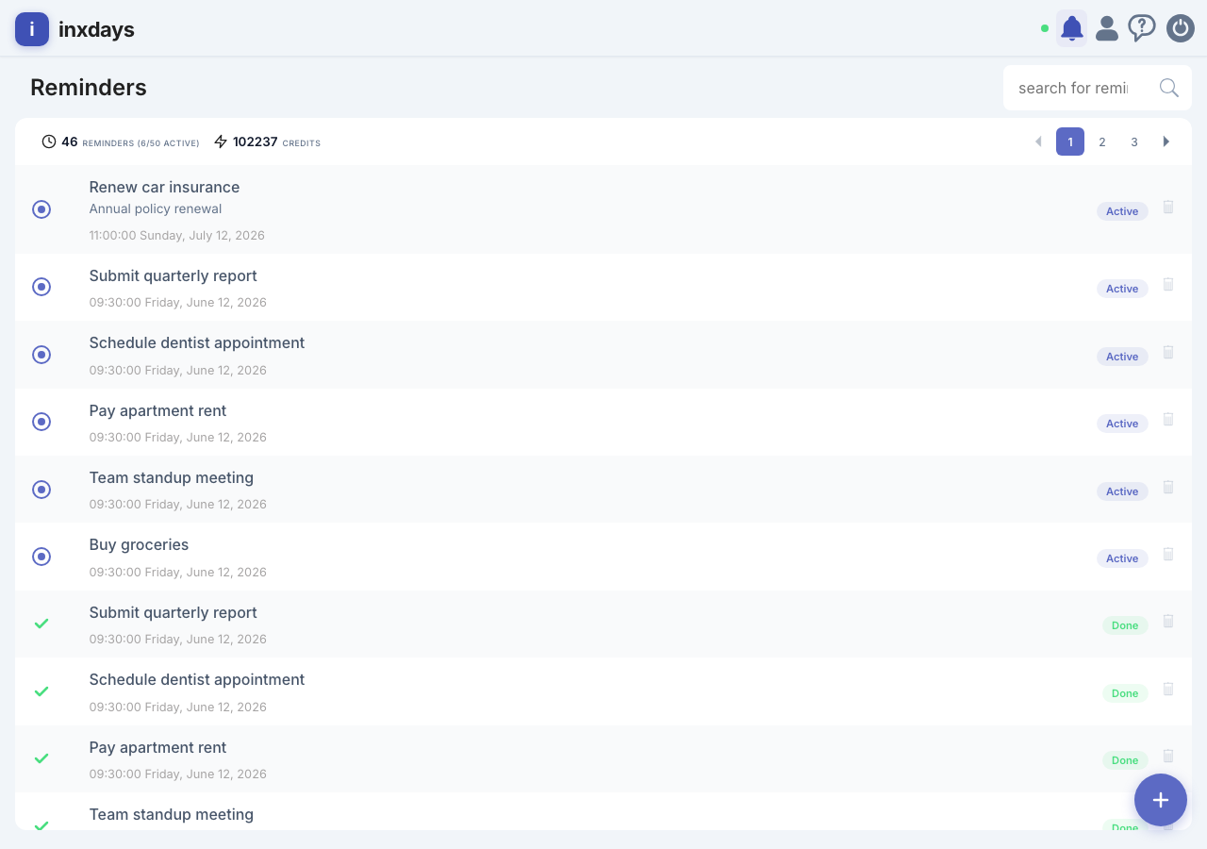Toggle the Buy groceries status circle
Screen dimensions: 1207x849
[x=41, y=557]
